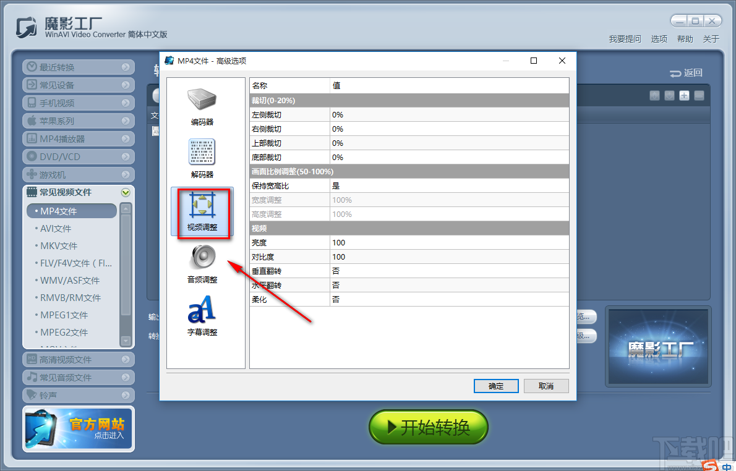Click the move down arrow icon
The width and height of the screenshot is (736, 471).
(x=670, y=96)
